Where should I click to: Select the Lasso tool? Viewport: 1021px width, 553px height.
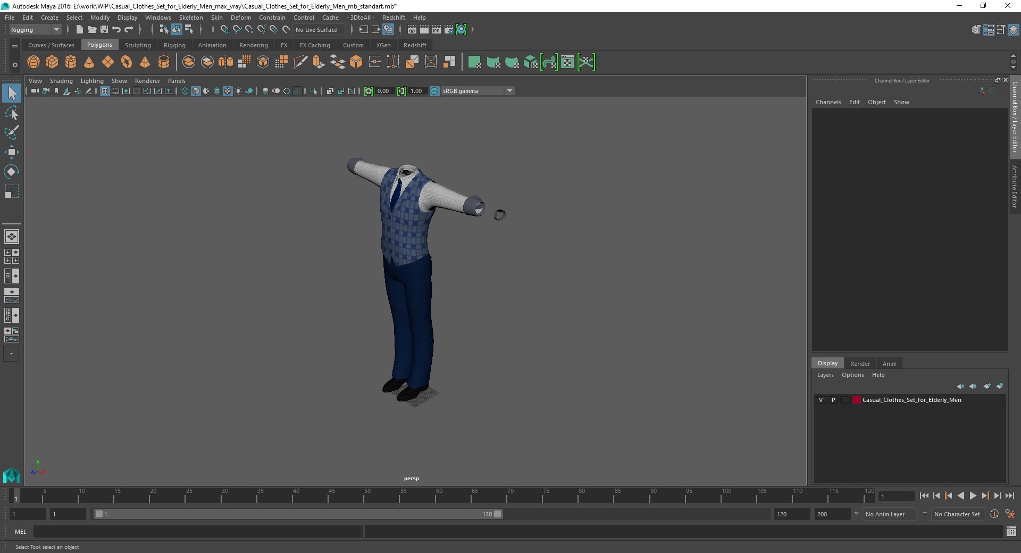[x=12, y=113]
